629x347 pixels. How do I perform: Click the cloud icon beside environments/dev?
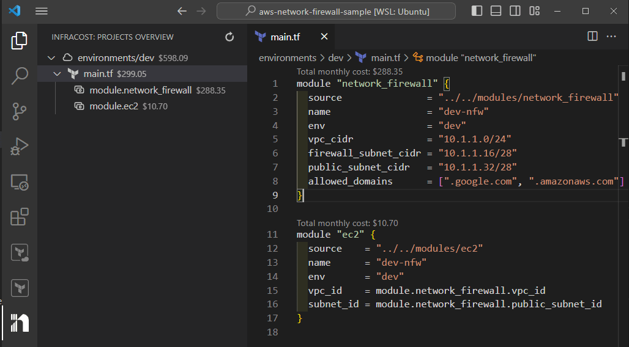click(x=67, y=57)
